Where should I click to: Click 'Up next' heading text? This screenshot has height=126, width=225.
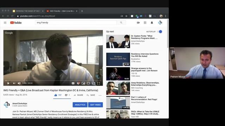click(110, 31)
